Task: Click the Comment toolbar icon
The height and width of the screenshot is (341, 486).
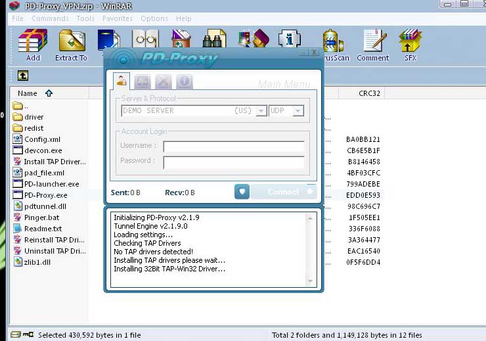Action: tap(373, 45)
